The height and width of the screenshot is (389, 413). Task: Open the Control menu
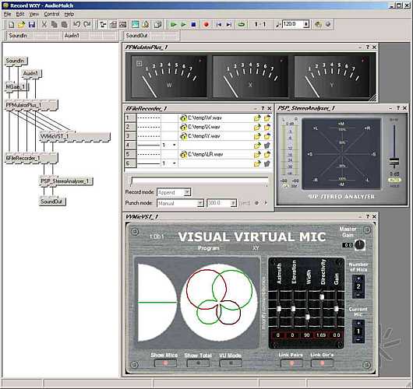[51, 14]
